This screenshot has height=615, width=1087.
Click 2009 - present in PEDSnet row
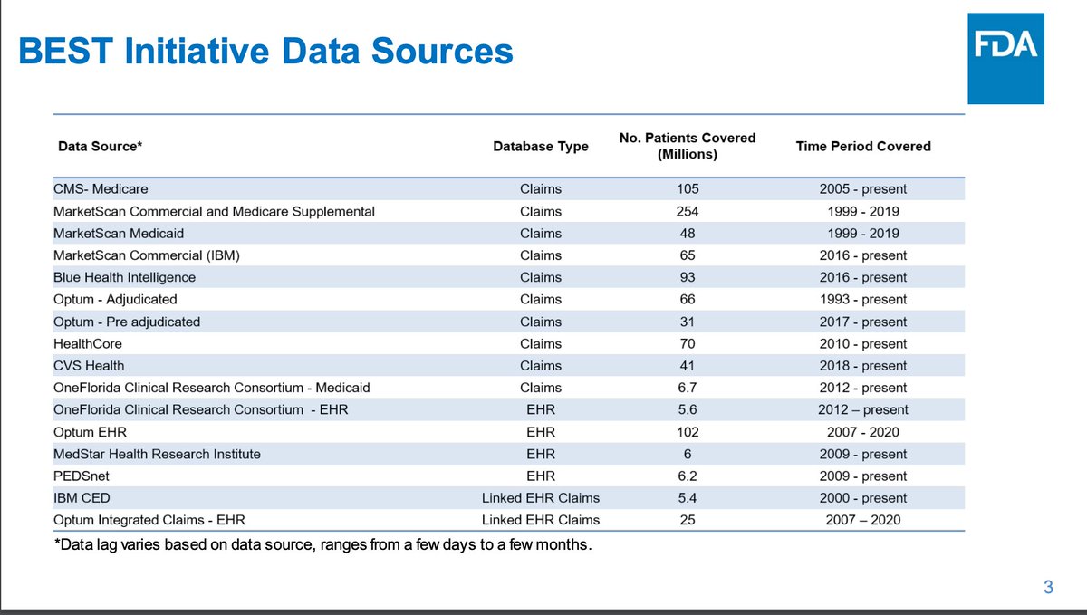point(863,476)
